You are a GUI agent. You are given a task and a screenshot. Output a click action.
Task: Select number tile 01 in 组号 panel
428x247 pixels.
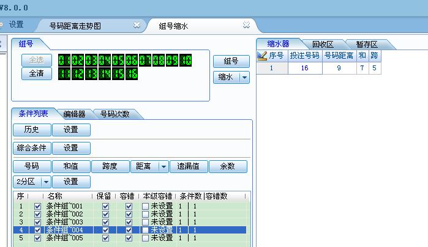point(64,61)
